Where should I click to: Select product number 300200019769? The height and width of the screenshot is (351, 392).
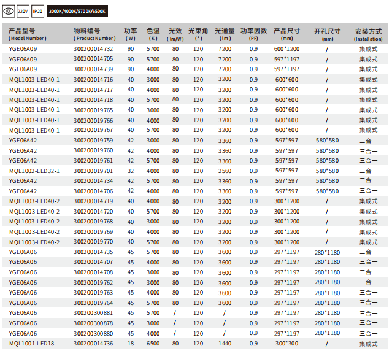(93, 232)
